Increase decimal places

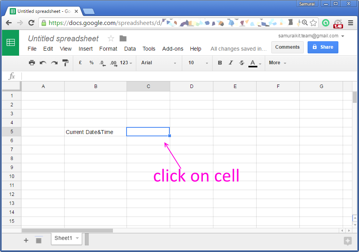114,63
